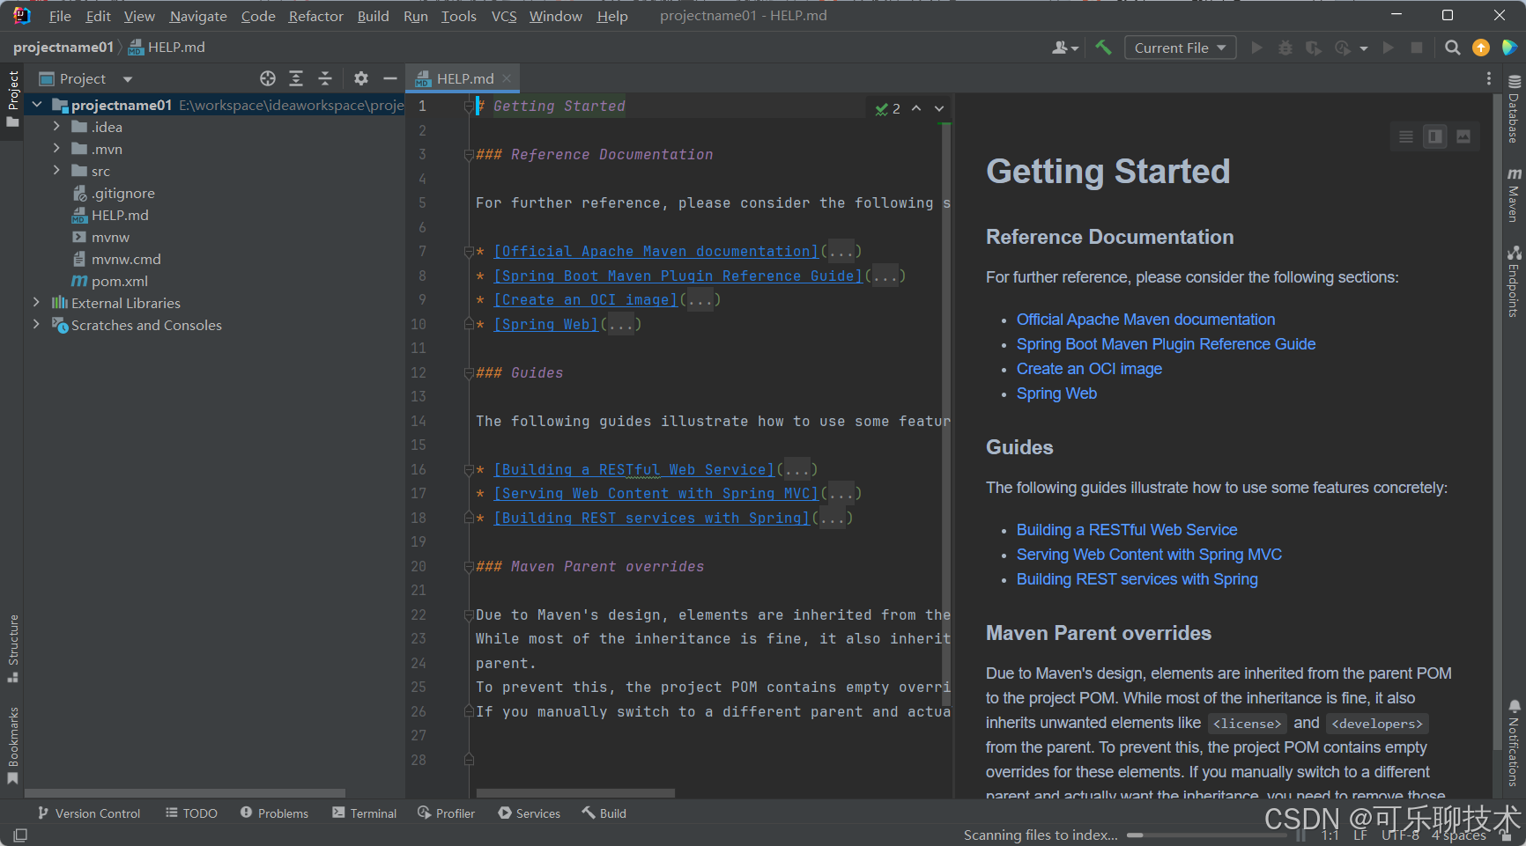Hide the Project panel with minus icon
The height and width of the screenshot is (846, 1526).
[x=390, y=78]
